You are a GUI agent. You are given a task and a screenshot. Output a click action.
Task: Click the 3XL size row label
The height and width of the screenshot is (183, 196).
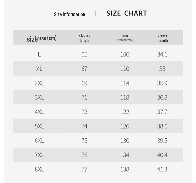(39, 97)
